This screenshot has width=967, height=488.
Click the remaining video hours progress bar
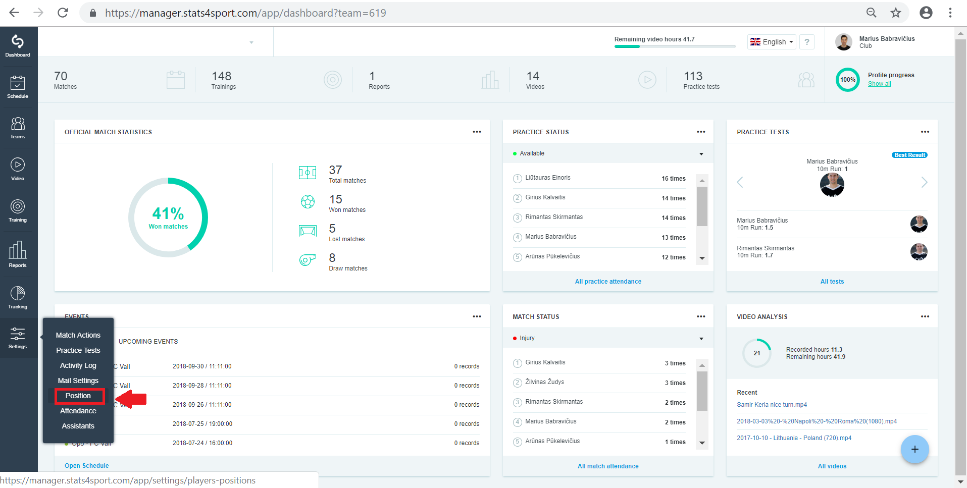click(x=675, y=46)
